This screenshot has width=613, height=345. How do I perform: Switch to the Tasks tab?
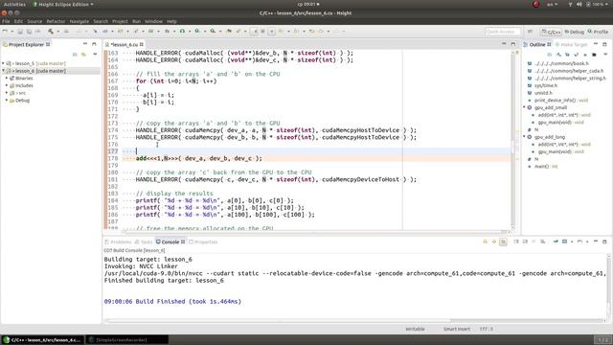(144, 242)
